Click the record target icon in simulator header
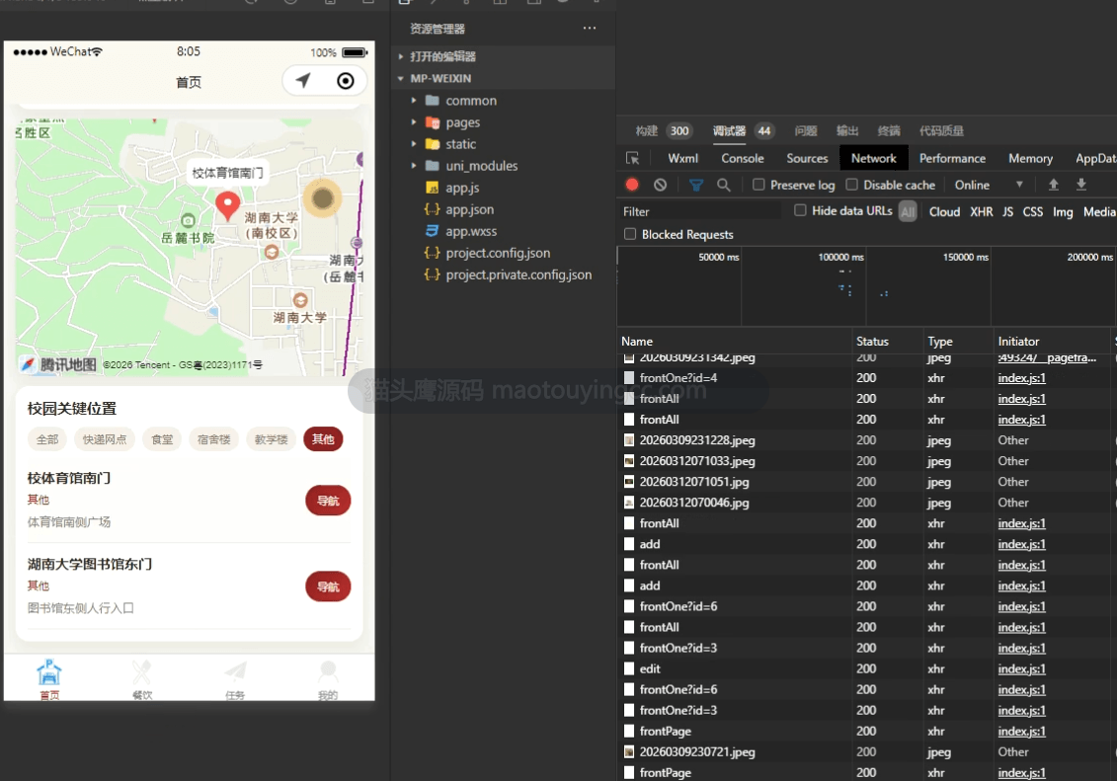This screenshot has height=781, width=1117. (x=346, y=80)
